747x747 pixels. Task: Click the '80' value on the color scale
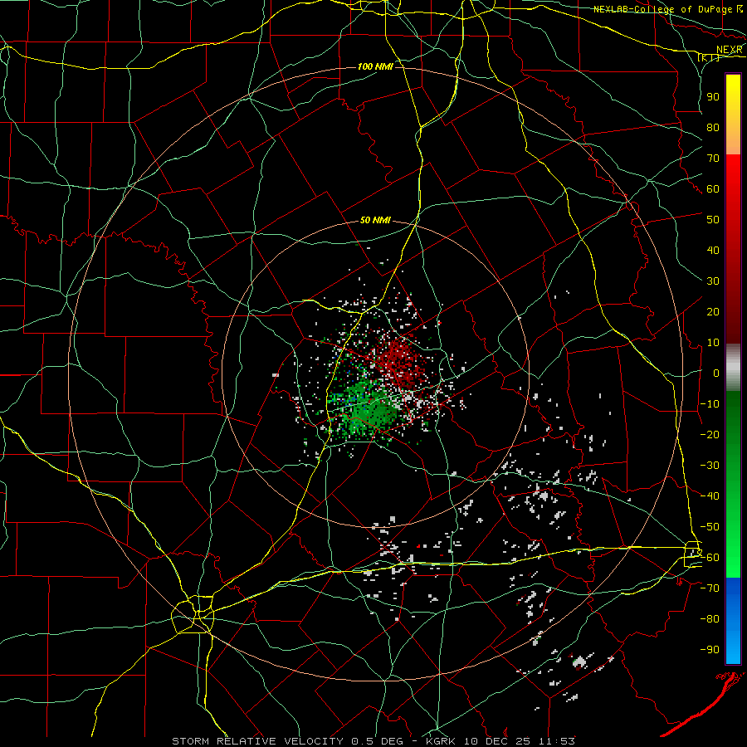pyautogui.click(x=713, y=127)
